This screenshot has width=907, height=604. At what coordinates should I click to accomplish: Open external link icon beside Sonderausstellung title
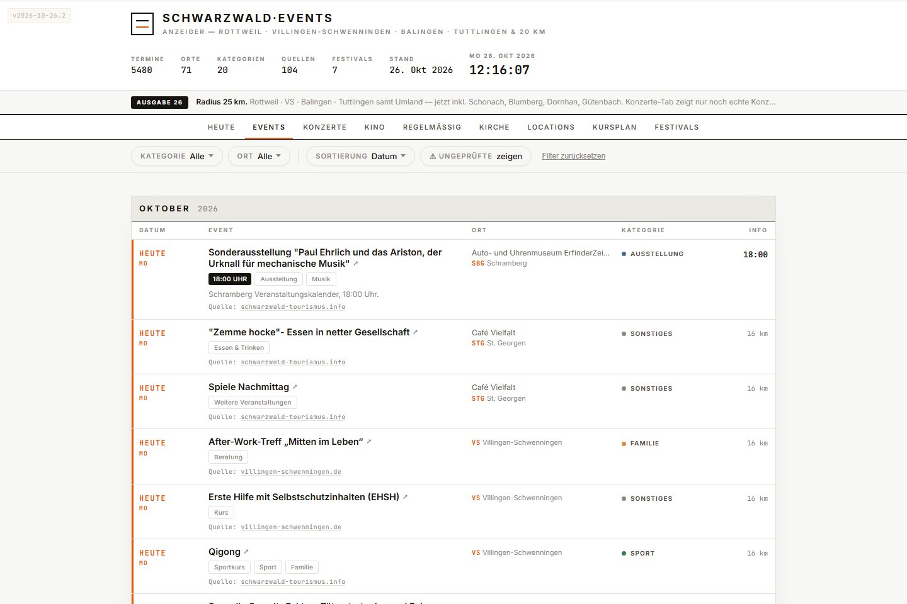pyautogui.click(x=355, y=264)
